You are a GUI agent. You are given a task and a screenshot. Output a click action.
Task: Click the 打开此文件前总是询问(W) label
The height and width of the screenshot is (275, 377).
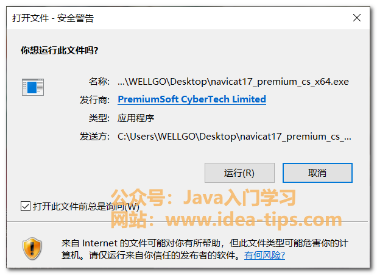(x=86, y=206)
